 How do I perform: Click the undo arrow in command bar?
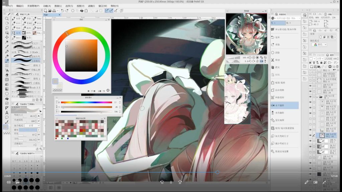pyautogui.click(x=62, y=11)
